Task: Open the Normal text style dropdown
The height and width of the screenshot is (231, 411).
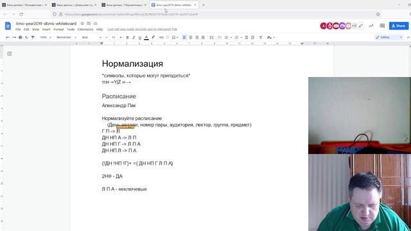Action: pos(66,37)
